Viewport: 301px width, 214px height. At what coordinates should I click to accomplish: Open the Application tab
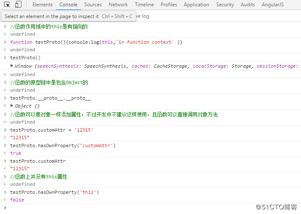(x=196, y=5)
